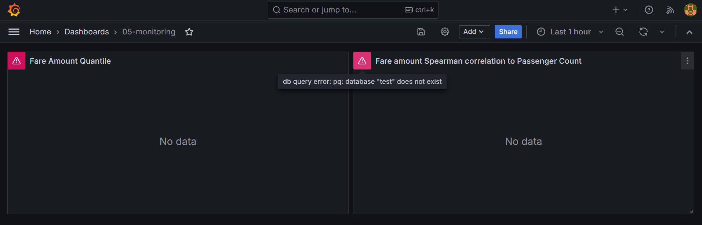Screen dimensions: 702x225
Task: Open the Last 1 hour time picker
Action: click(x=569, y=32)
